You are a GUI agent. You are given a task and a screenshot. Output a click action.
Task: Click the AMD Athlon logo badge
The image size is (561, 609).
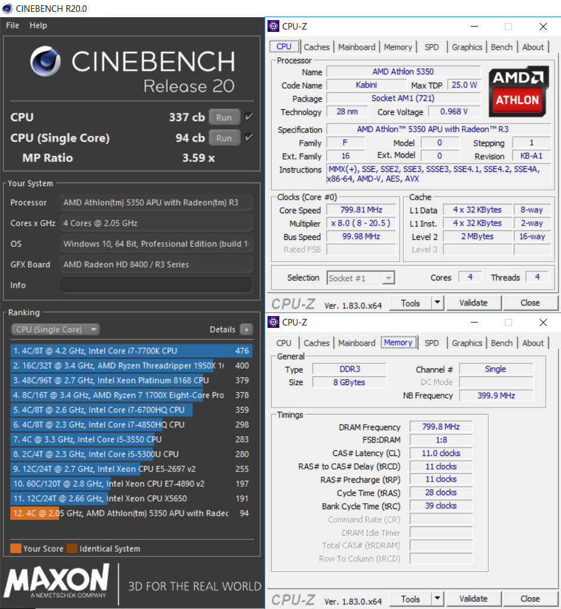[518, 92]
